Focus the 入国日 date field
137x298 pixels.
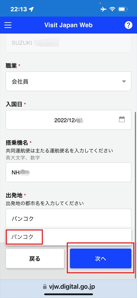pos(68,120)
